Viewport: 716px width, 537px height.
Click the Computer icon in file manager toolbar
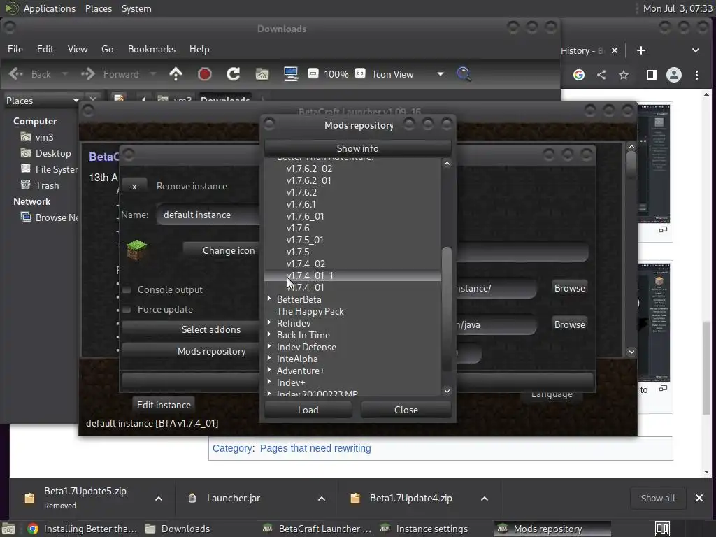(x=291, y=74)
